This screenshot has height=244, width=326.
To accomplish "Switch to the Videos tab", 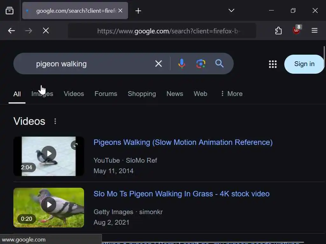I will (x=74, y=94).
